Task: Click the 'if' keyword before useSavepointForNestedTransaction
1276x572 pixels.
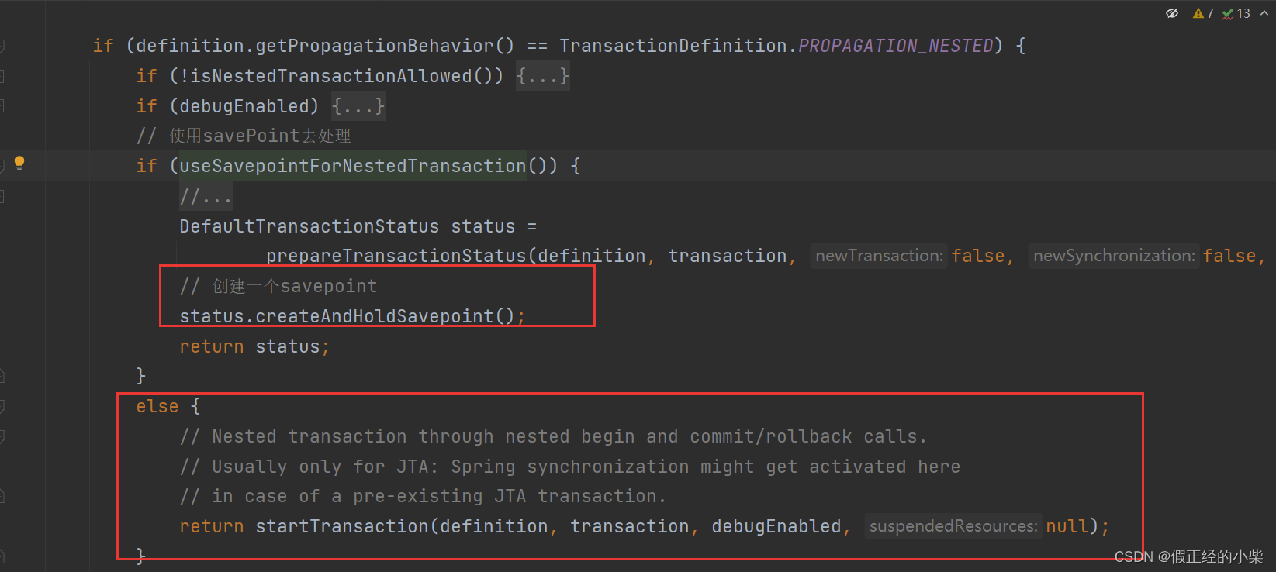Action: [147, 166]
